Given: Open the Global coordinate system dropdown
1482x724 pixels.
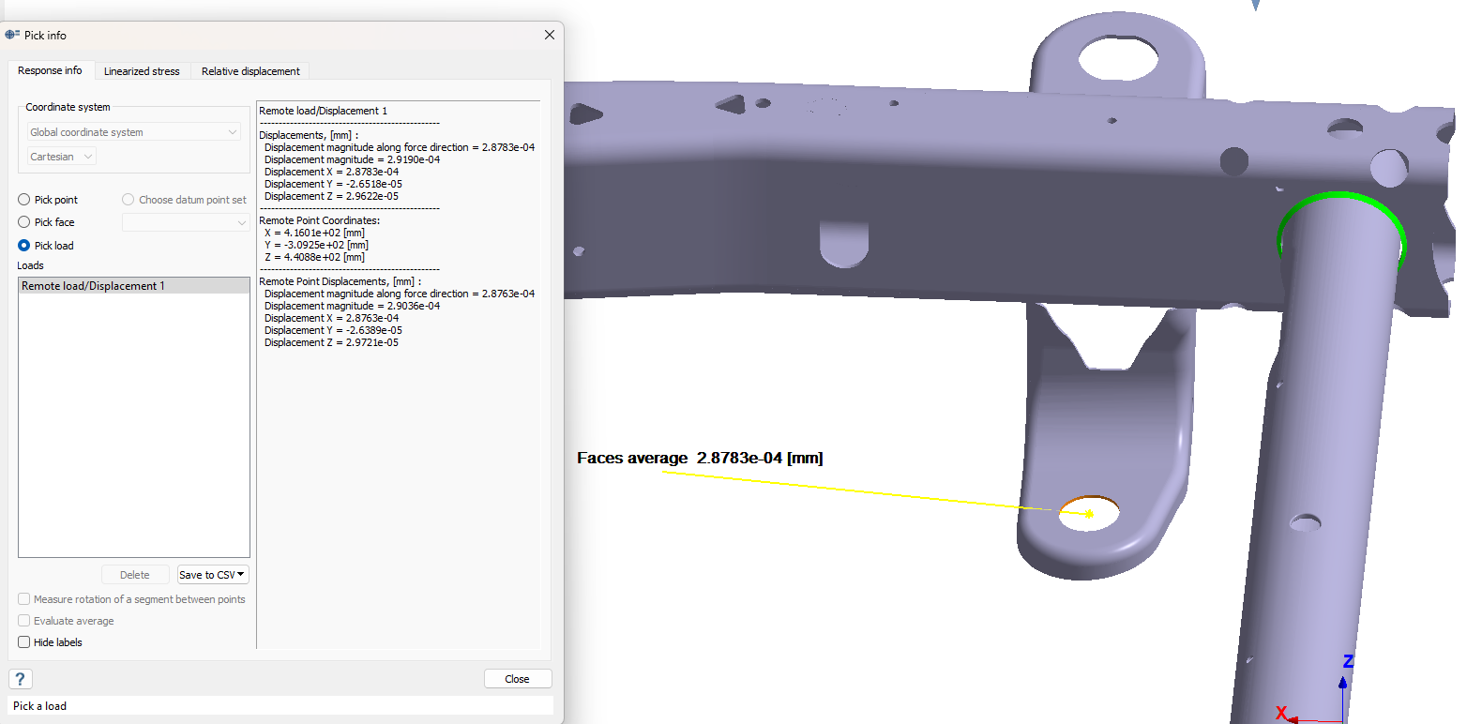Looking at the screenshot, I should pyautogui.click(x=134, y=132).
